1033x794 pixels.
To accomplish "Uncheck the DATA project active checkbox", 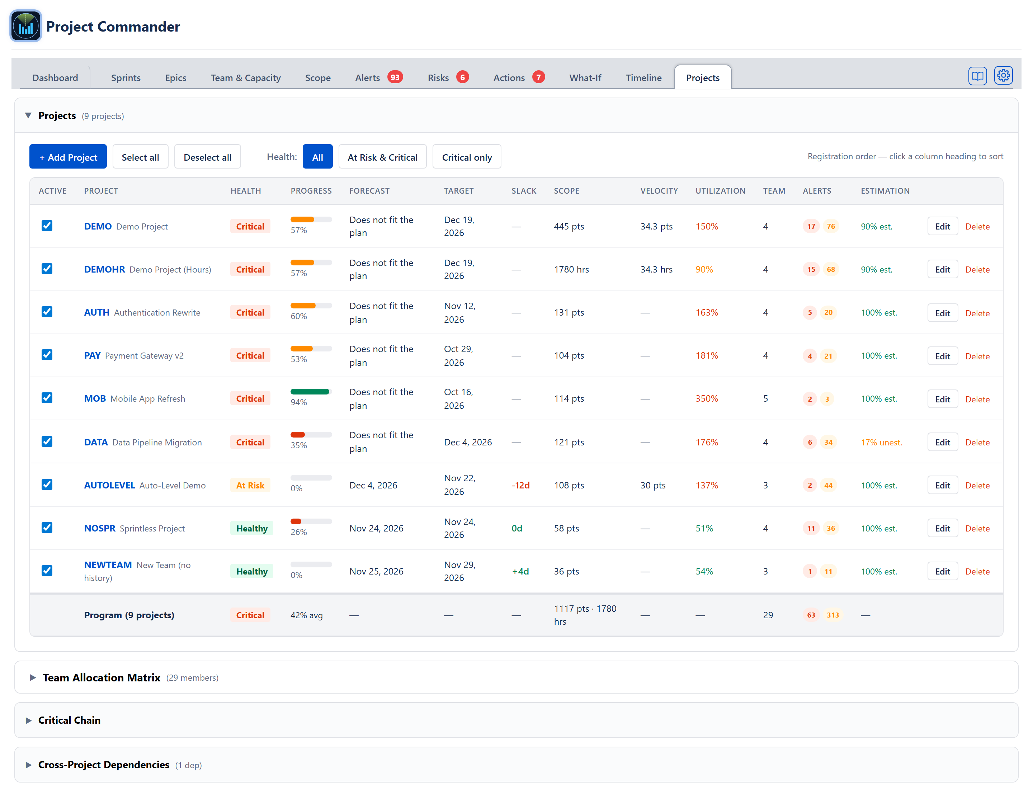I will (x=47, y=441).
